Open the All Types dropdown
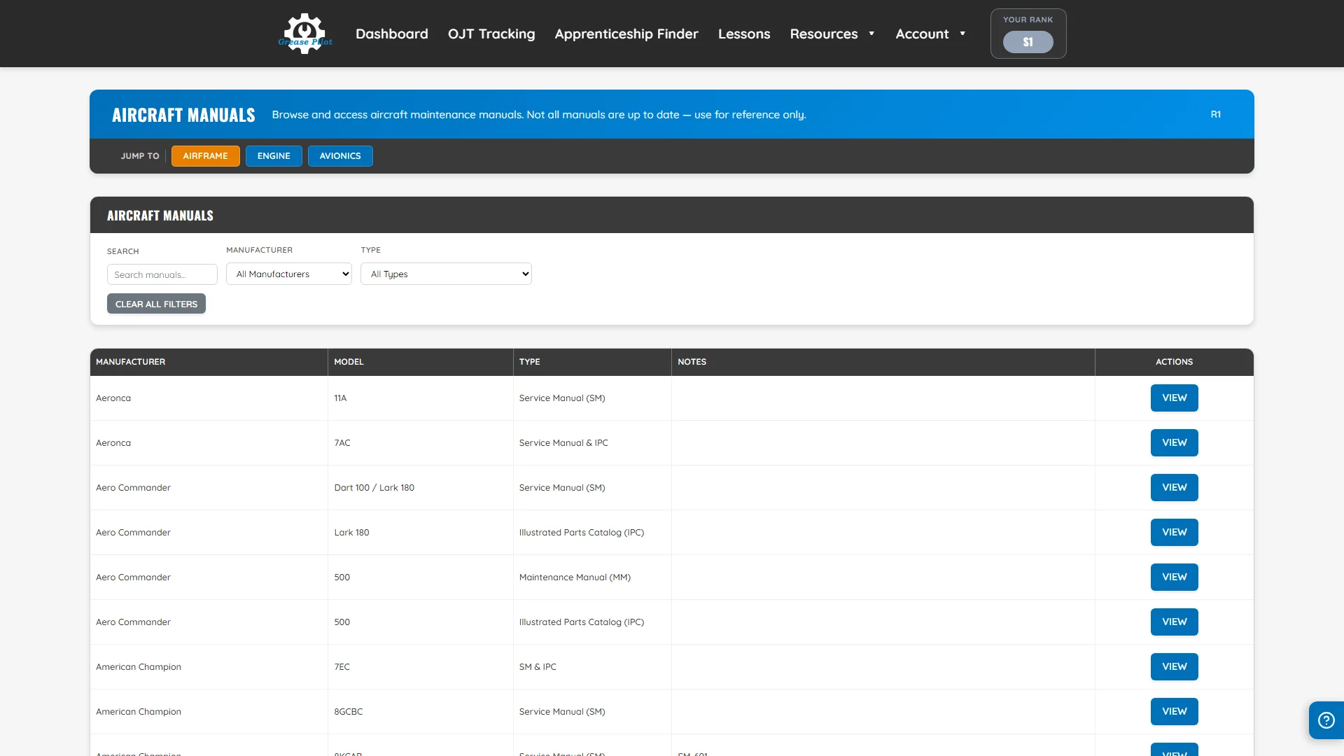 tap(446, 274)
